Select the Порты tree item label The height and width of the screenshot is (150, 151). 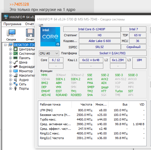click(24, 89)
